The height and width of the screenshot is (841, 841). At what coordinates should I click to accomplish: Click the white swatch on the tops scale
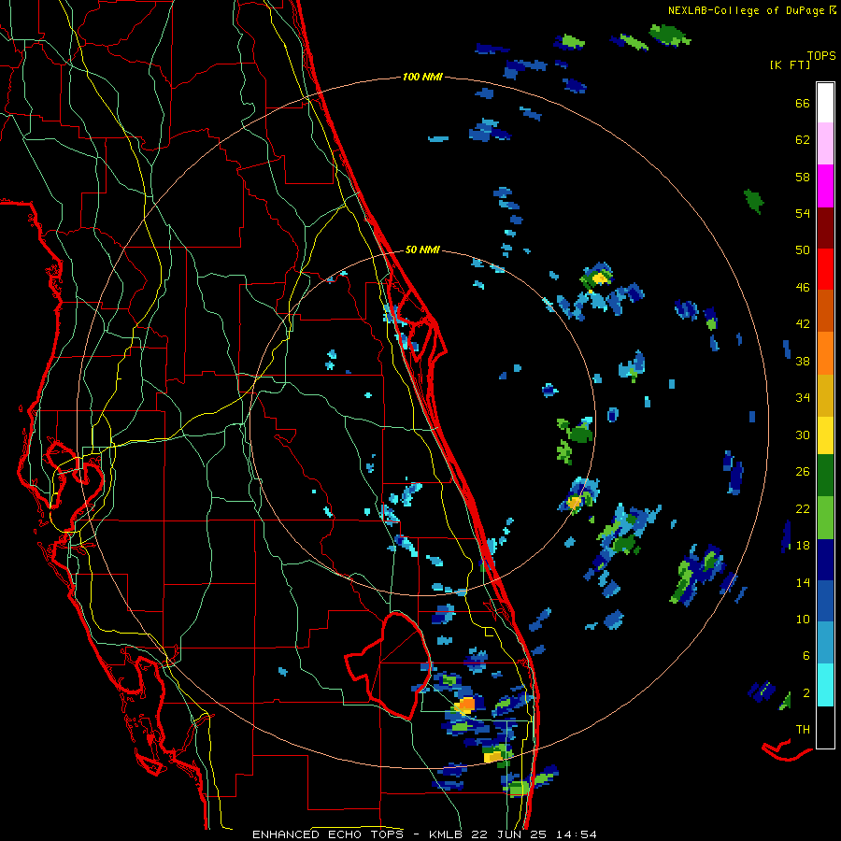coord(825,103)
